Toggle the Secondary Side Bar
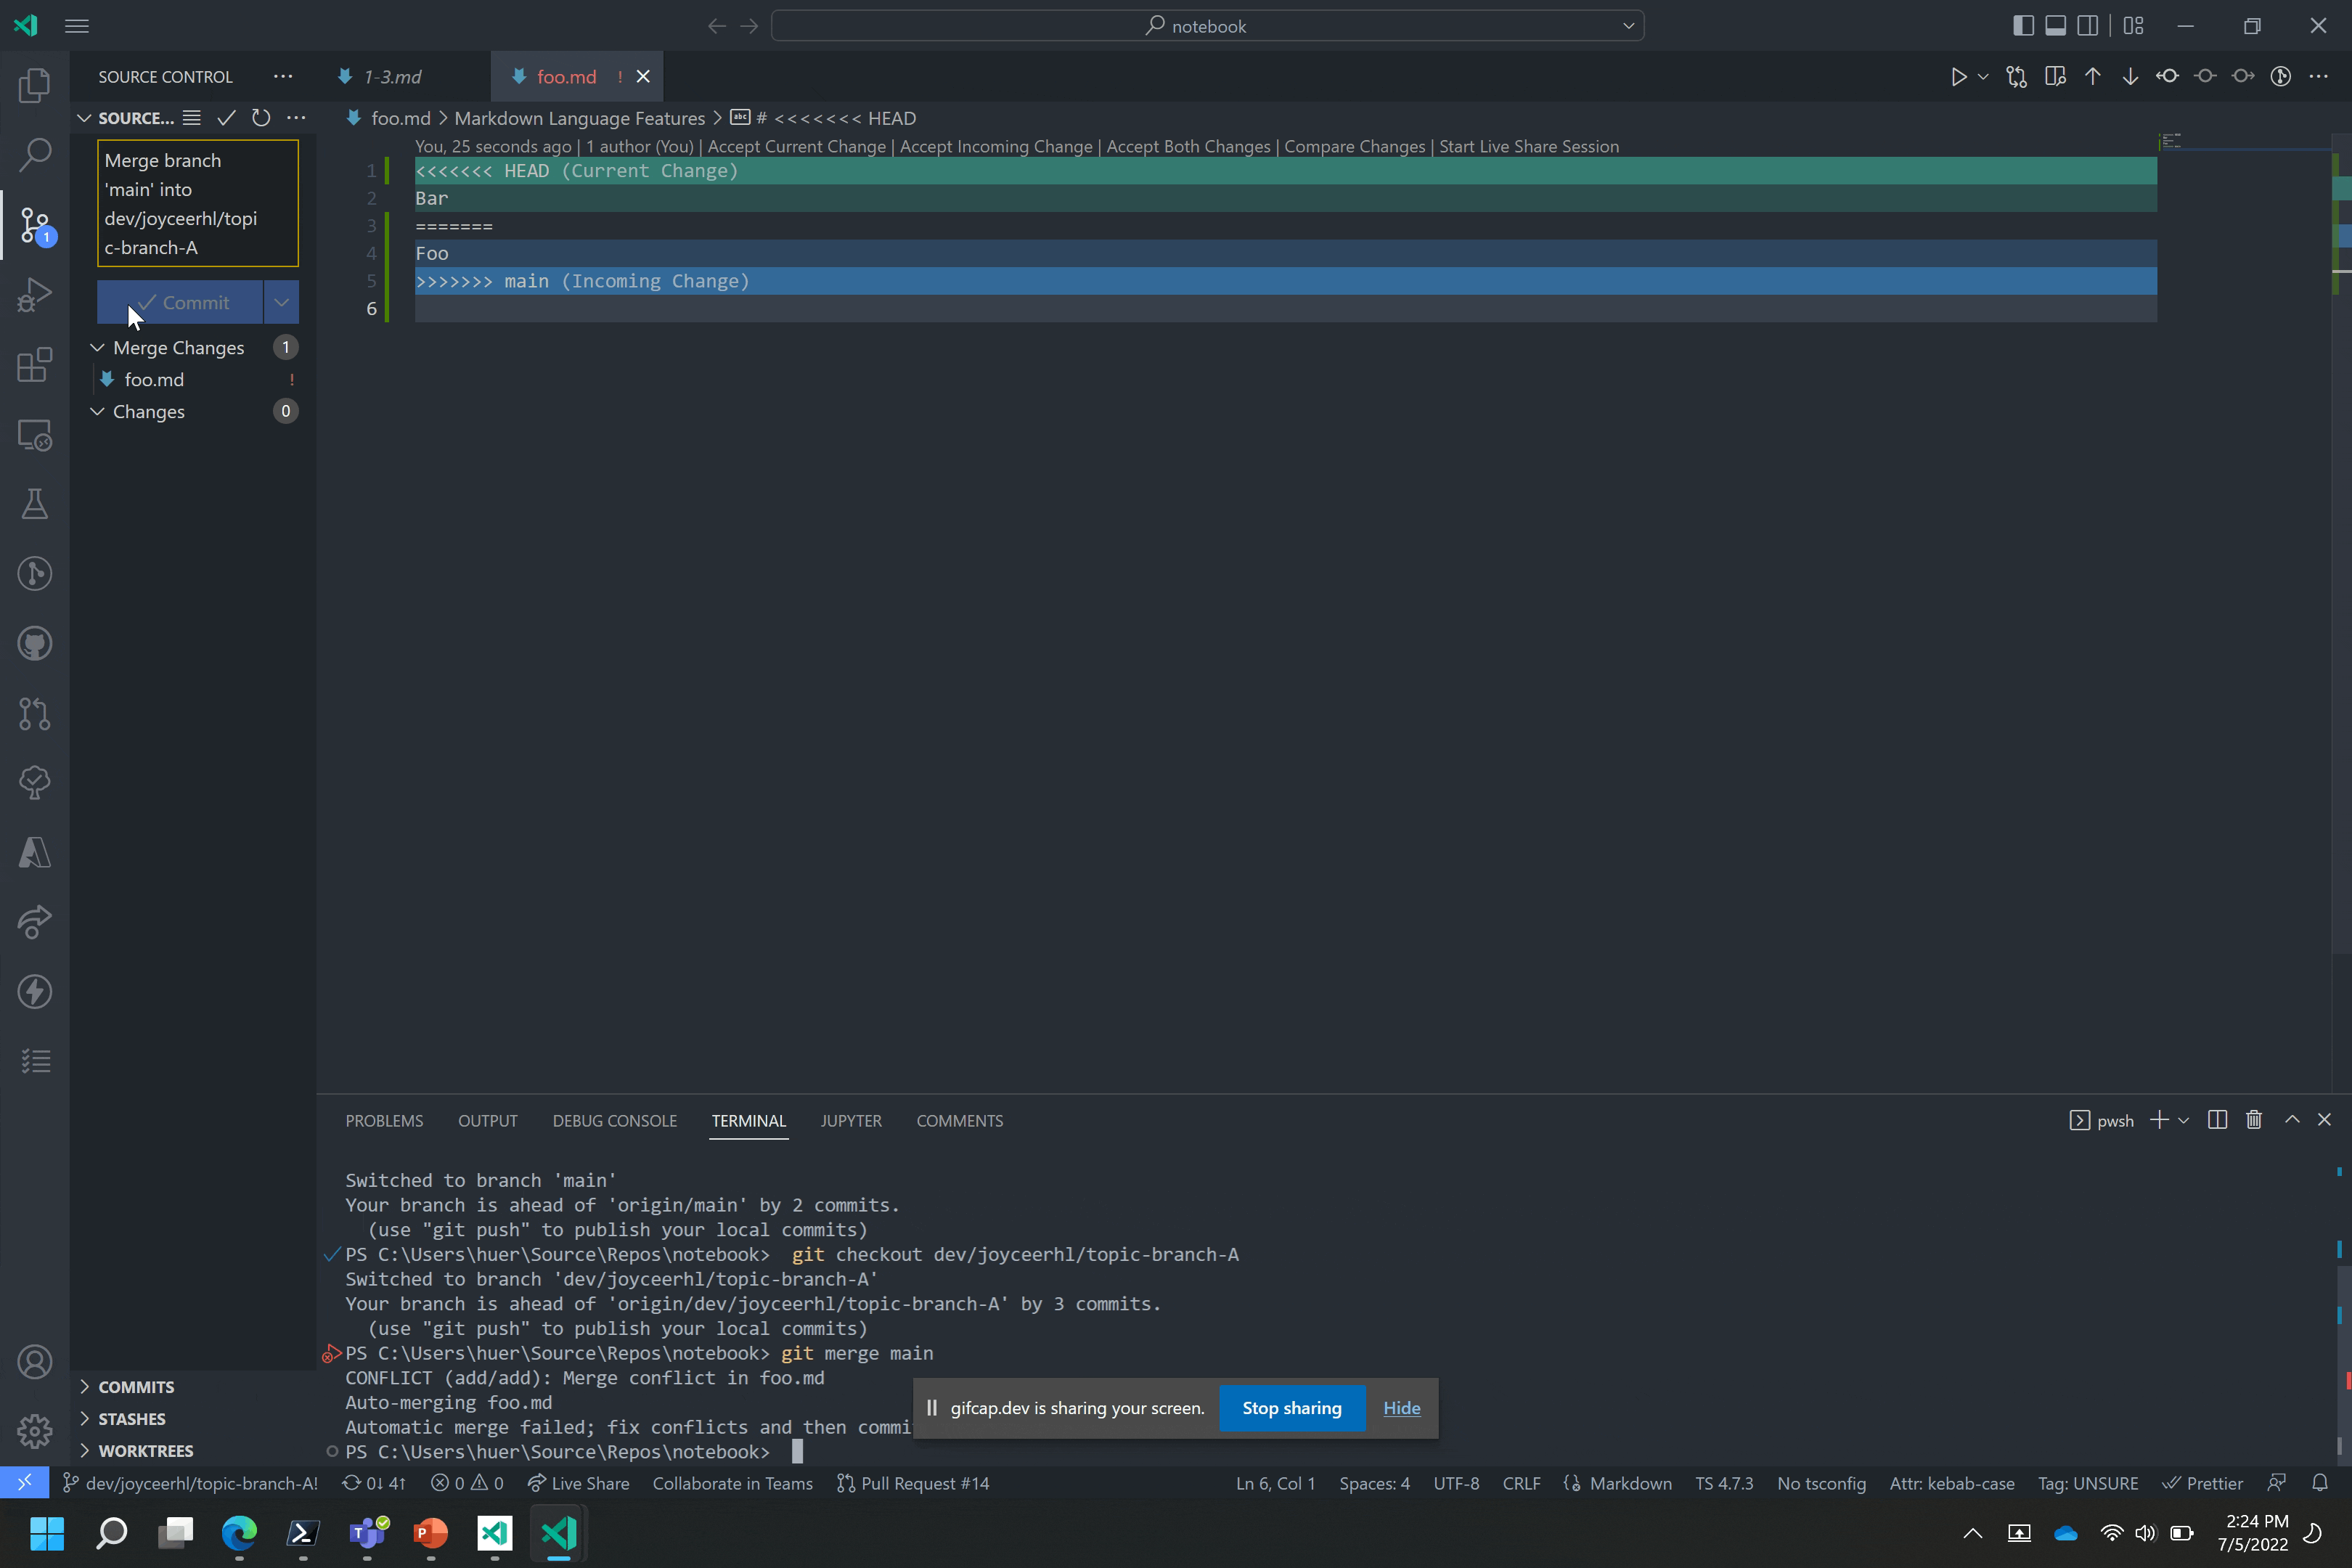This screenshot has height=1568, width=2352. (2089, 25)
